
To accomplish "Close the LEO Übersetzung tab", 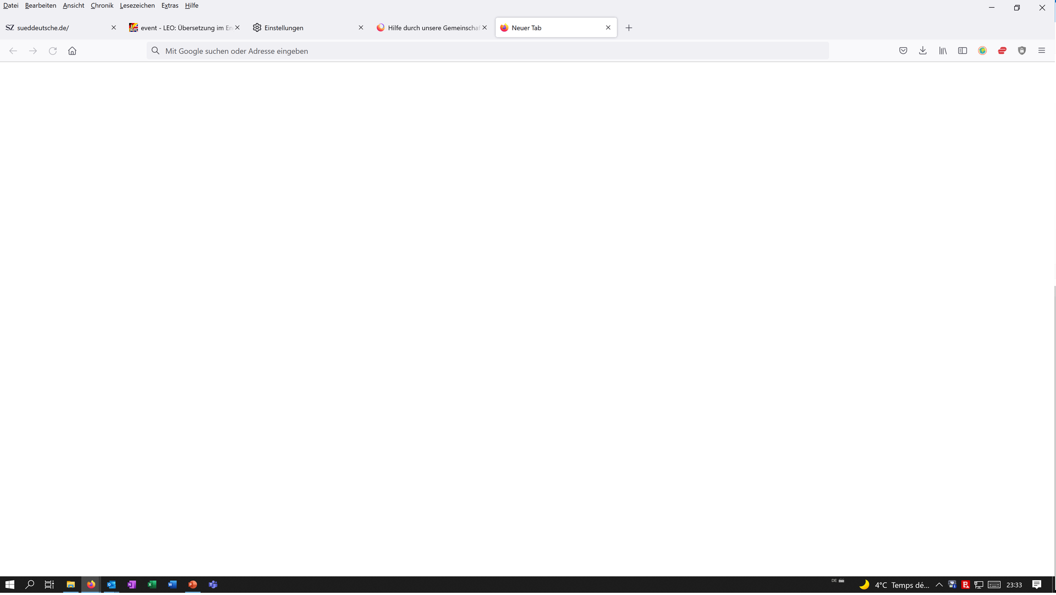I will 237,27.
